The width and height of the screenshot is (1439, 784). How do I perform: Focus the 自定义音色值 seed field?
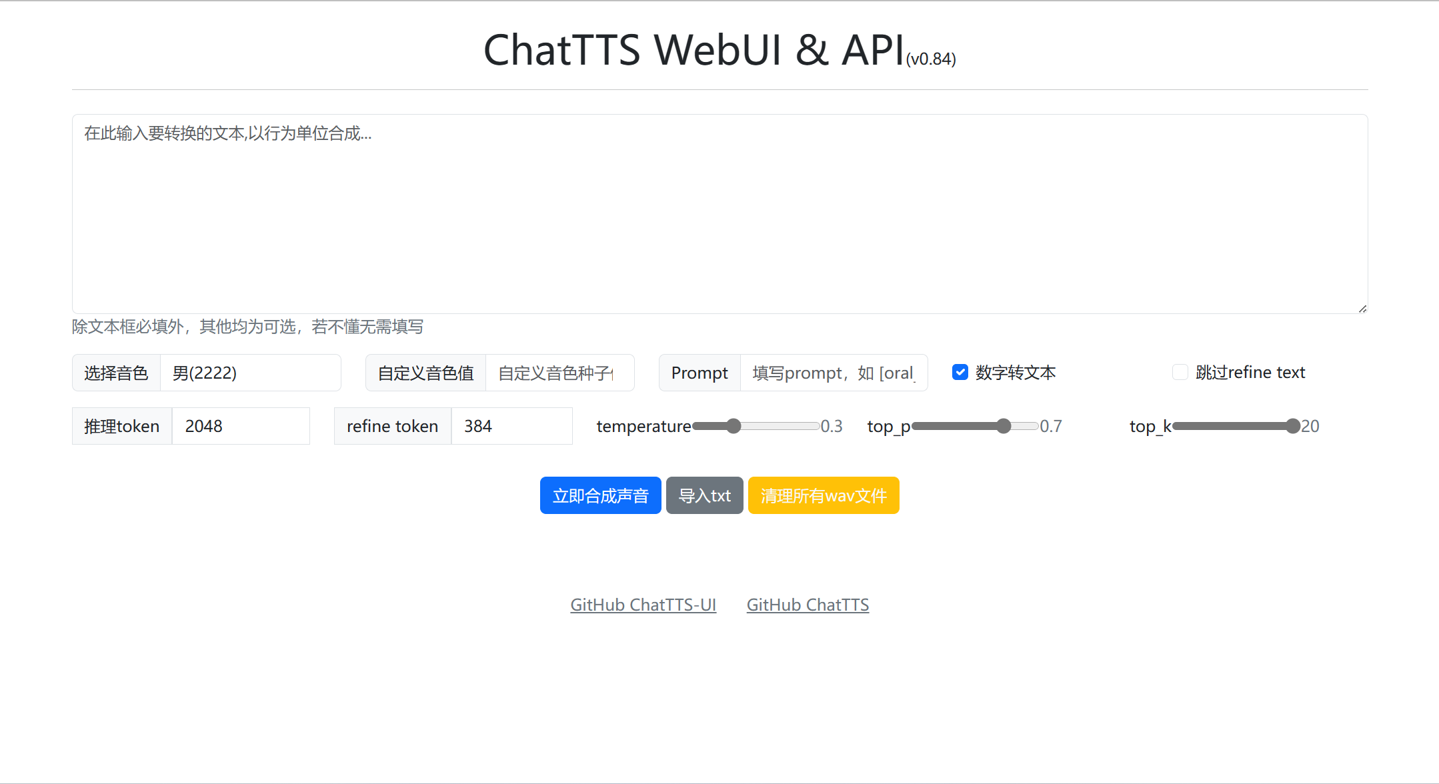[559, 373]
